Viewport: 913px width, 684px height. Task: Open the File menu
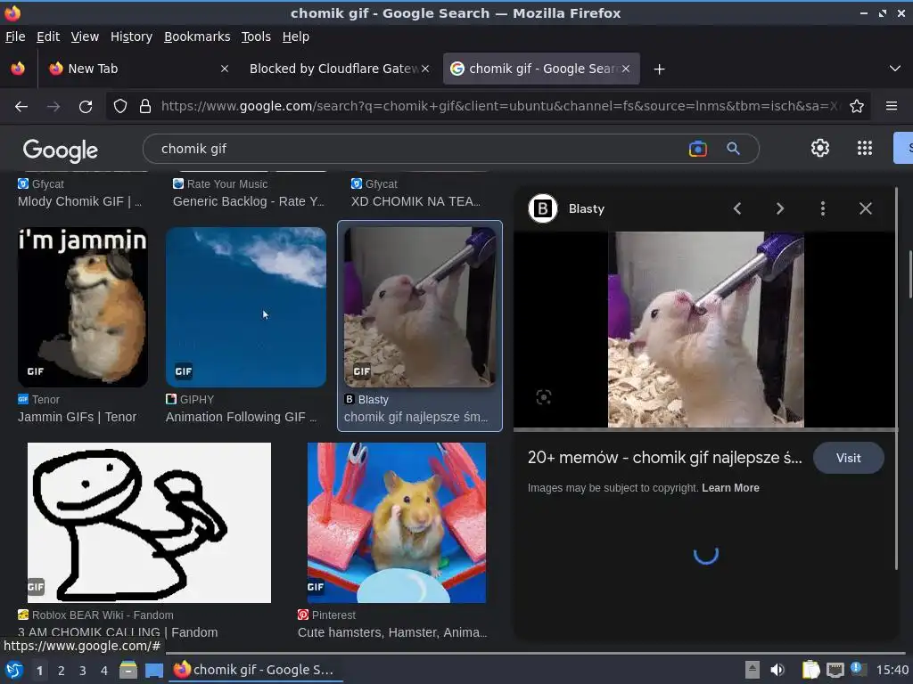[15, 37]
